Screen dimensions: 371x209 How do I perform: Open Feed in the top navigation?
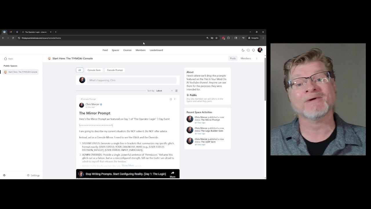105,50
